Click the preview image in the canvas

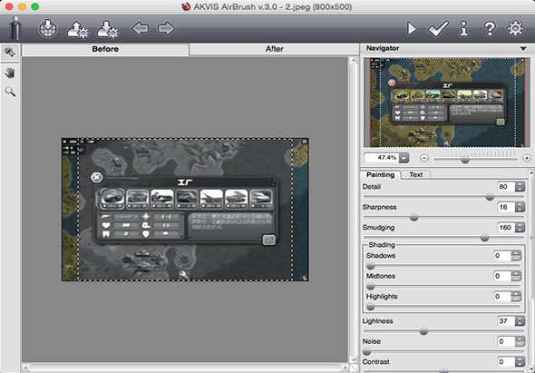[x=185, y=210]
